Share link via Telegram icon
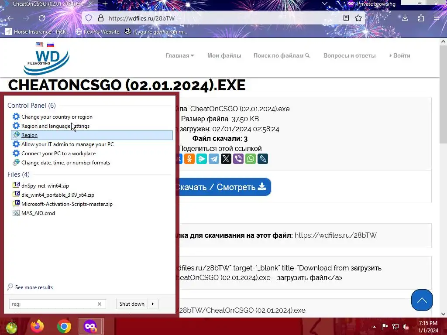 coord(214,159)
